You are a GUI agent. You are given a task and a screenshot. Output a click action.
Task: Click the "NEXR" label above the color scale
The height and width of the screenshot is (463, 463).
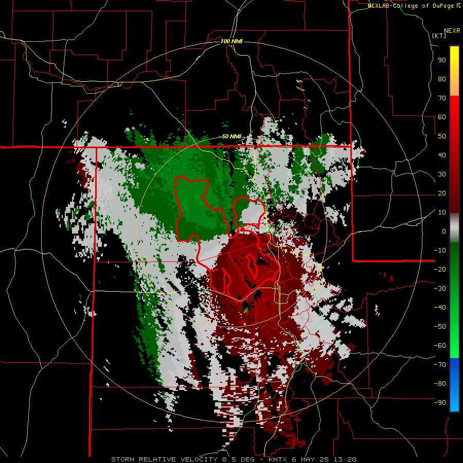click(452, 31)
